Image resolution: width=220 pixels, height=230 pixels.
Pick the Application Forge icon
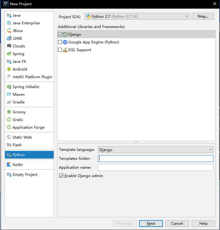click(9, 127)
